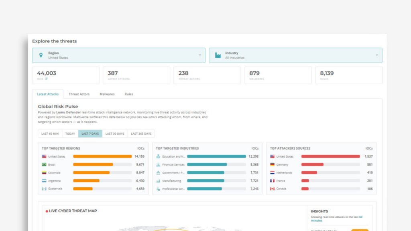Click the Brazil flag icon
This screenshot has height=231, width=411.
[44, 164]
